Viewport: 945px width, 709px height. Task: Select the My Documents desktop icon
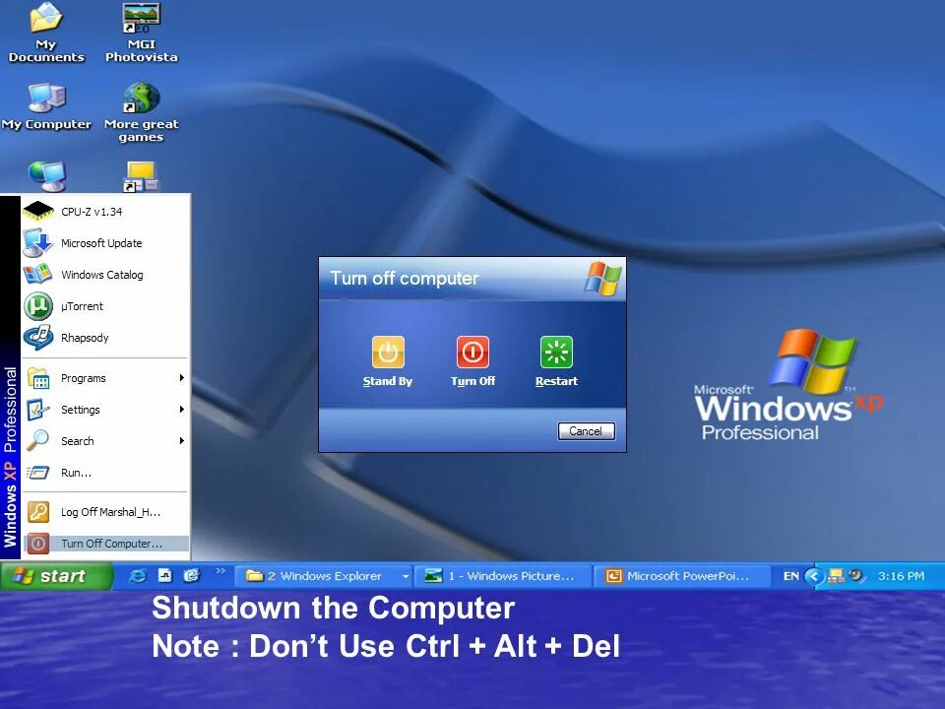pyautogui.click(x=46, y=33)
